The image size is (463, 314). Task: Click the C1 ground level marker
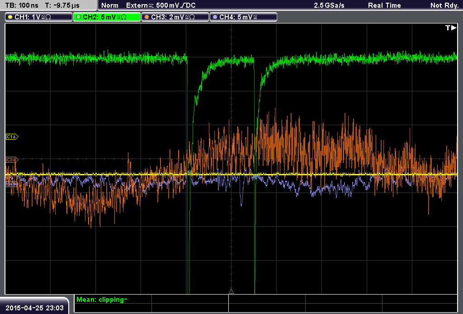tap(12, 136)
